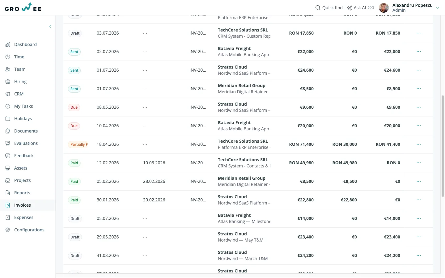445x278 pixels.
Task: Click the Quick find magnifier icon
Action: 318,8
